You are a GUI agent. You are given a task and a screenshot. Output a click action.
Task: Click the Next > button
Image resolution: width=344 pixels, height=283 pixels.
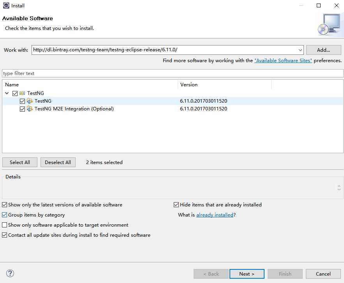tap(247, 274)
